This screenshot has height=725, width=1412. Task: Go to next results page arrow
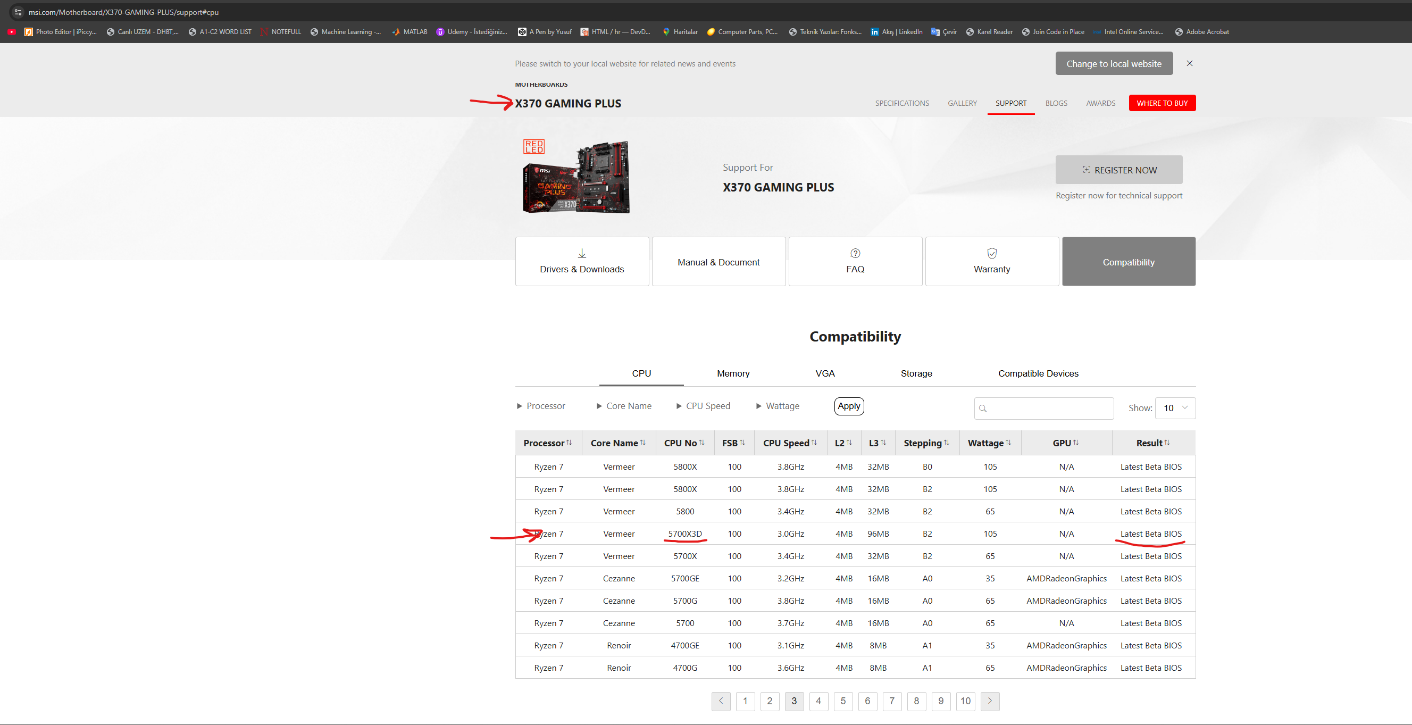989,701
